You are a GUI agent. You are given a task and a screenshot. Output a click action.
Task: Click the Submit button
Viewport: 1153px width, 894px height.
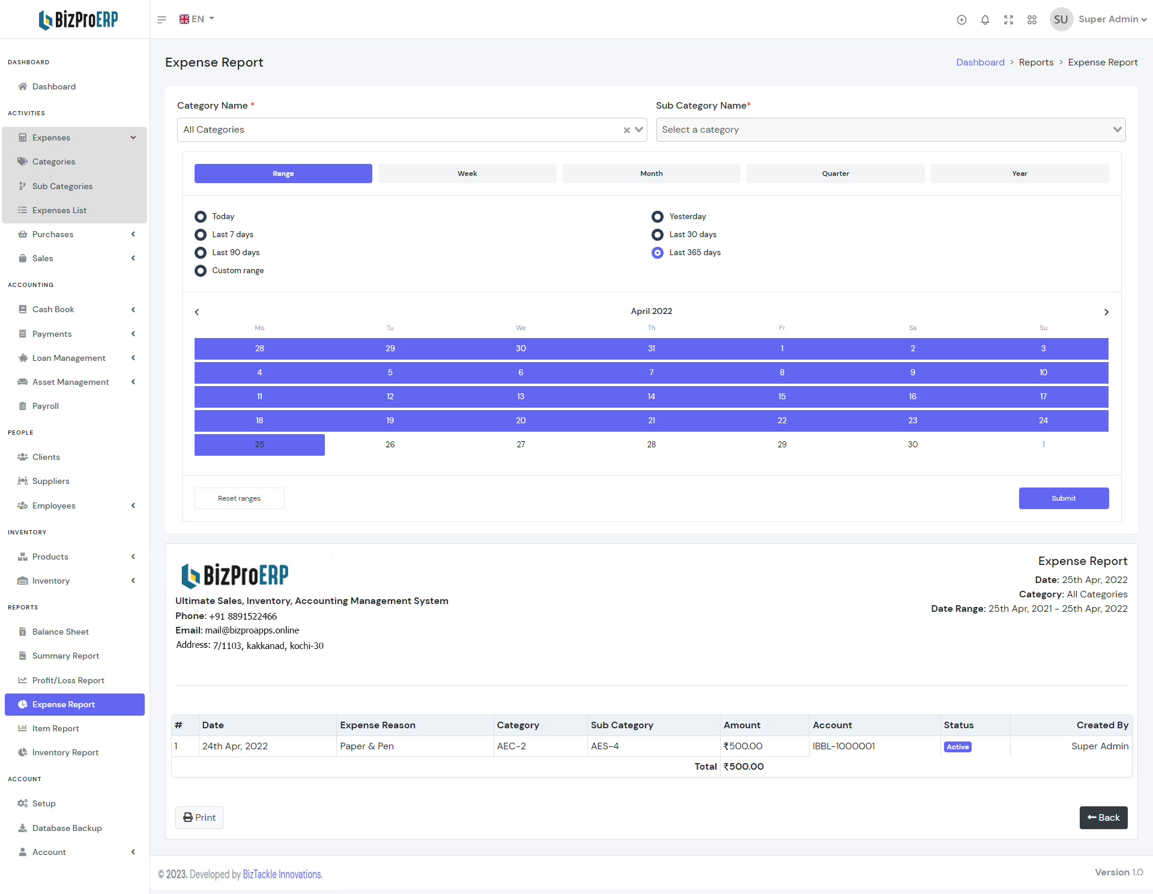click(1063, 498)
